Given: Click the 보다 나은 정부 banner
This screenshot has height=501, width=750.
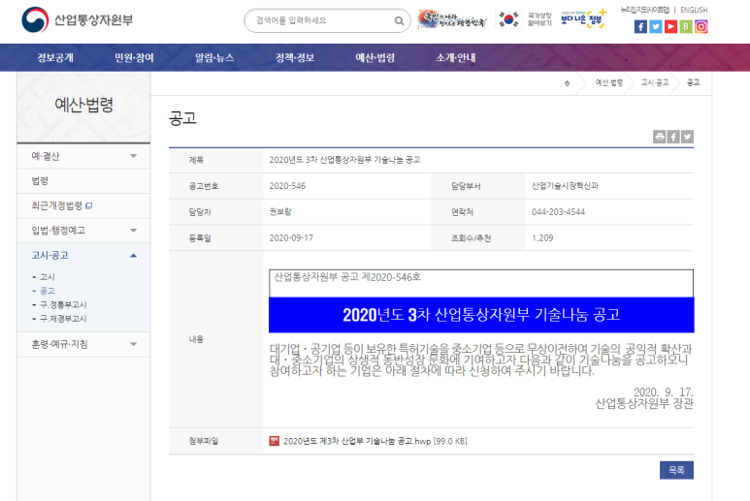Looking at the screenshot, I should click(583, 19).
